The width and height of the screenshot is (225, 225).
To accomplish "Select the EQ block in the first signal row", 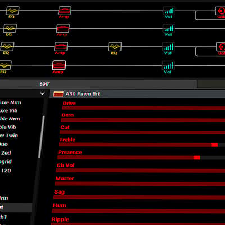I will click(x=12, y=11).
